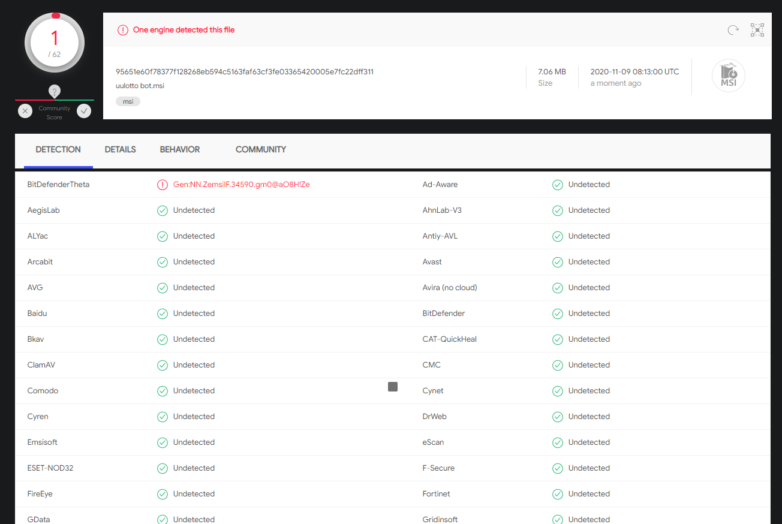This screenshot has width=782, height=524.
Task: Click the Avira undetected check icon
Action: click(558, 288)
